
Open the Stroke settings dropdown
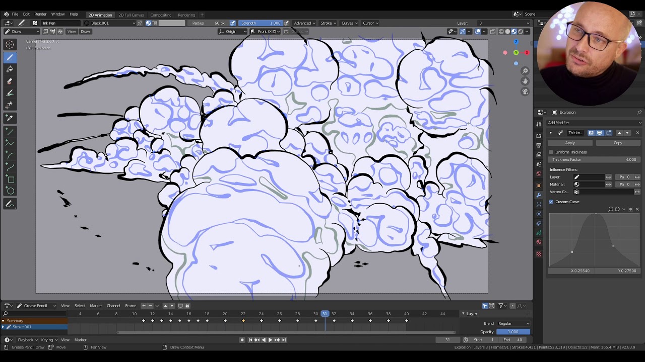click(x=328, y=23)
